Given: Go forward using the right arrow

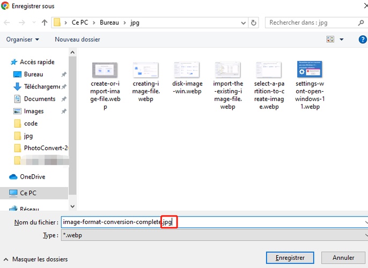Looking at the screenshot, I should pyautogui.click(x=22, y=23).
